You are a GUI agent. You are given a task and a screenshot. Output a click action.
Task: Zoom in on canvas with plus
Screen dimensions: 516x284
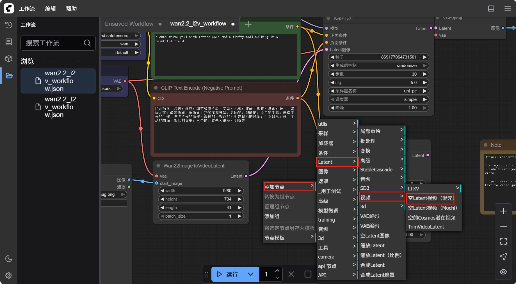click(x=503, y=211)
